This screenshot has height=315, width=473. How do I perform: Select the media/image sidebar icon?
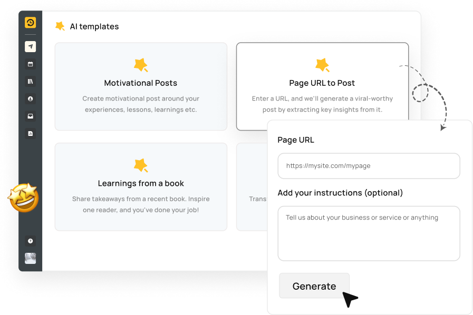[x=30, y=116]
